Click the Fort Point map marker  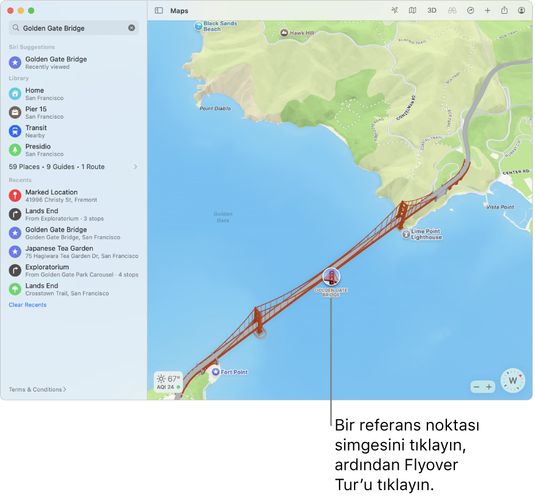(215, 372)
